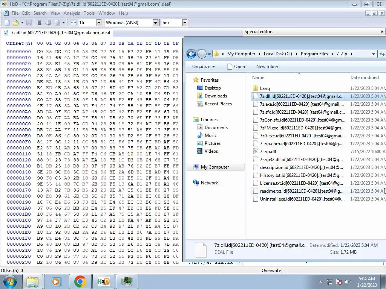Screen dimensions: 386x289
Task: Open the Help menu
Action: pos(123,13)
